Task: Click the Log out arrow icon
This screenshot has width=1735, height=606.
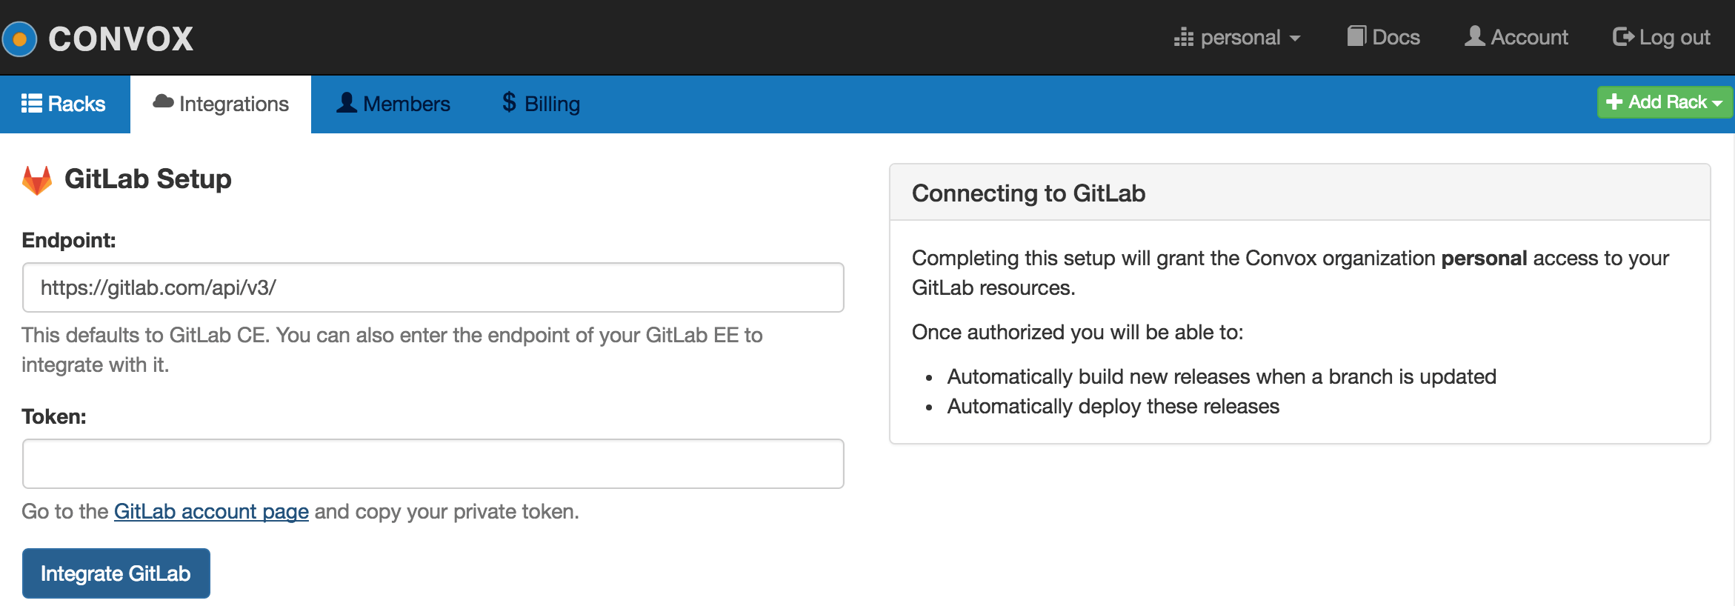Action: point(1623,36)
